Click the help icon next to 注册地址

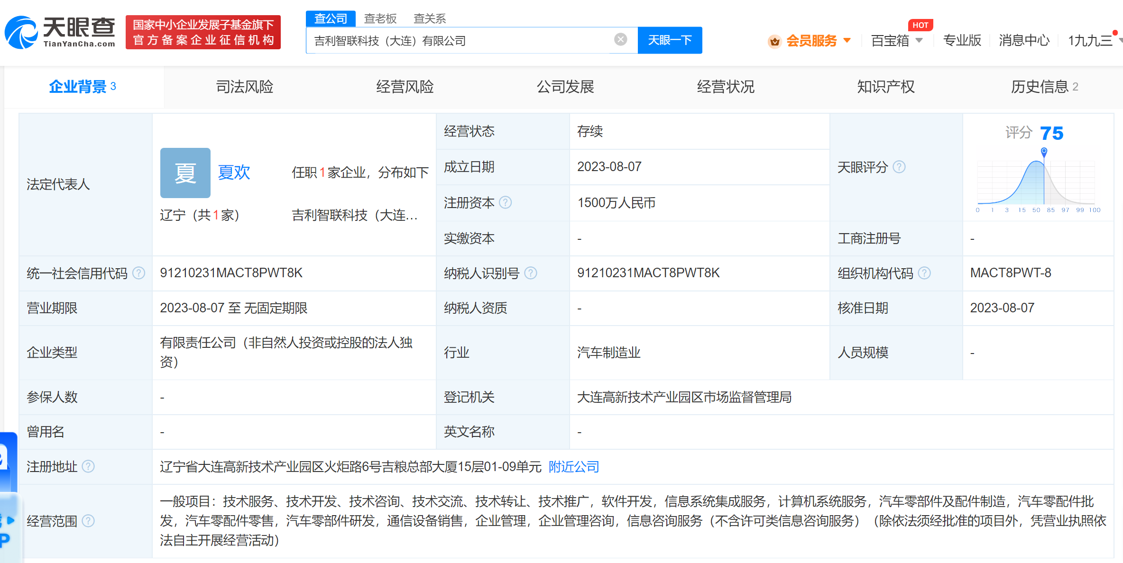88,467
